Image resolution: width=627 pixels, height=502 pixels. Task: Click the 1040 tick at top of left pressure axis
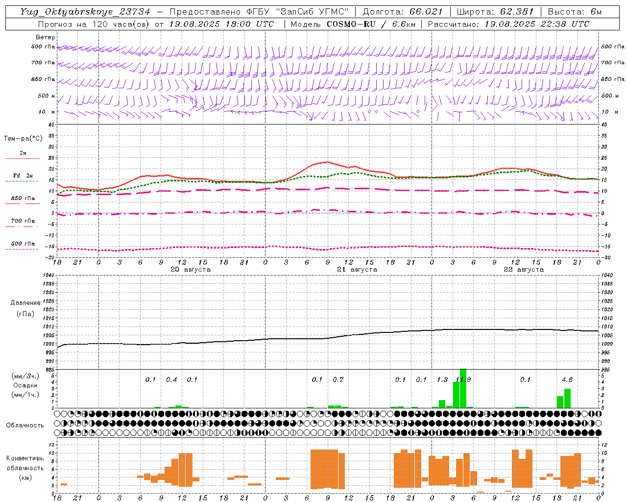point(49,275)
